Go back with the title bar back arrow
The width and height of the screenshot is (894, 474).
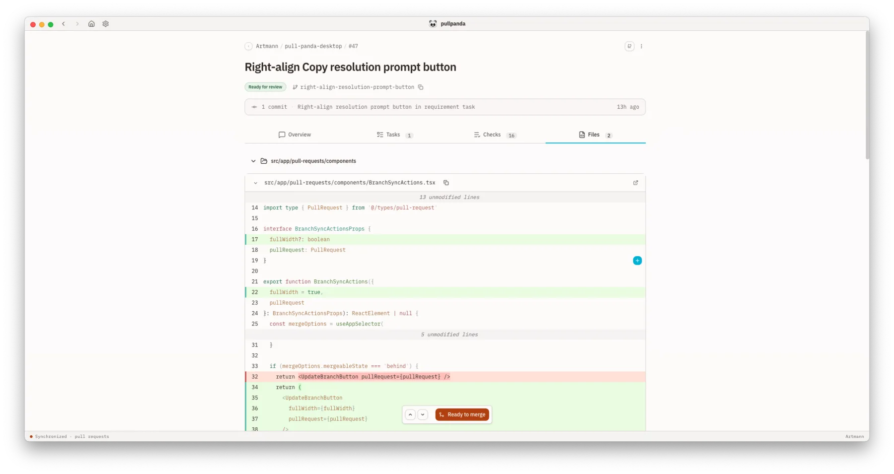(64, 24)
